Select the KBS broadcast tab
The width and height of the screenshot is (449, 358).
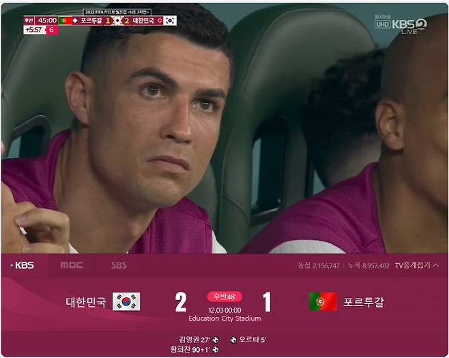[25, 265]
